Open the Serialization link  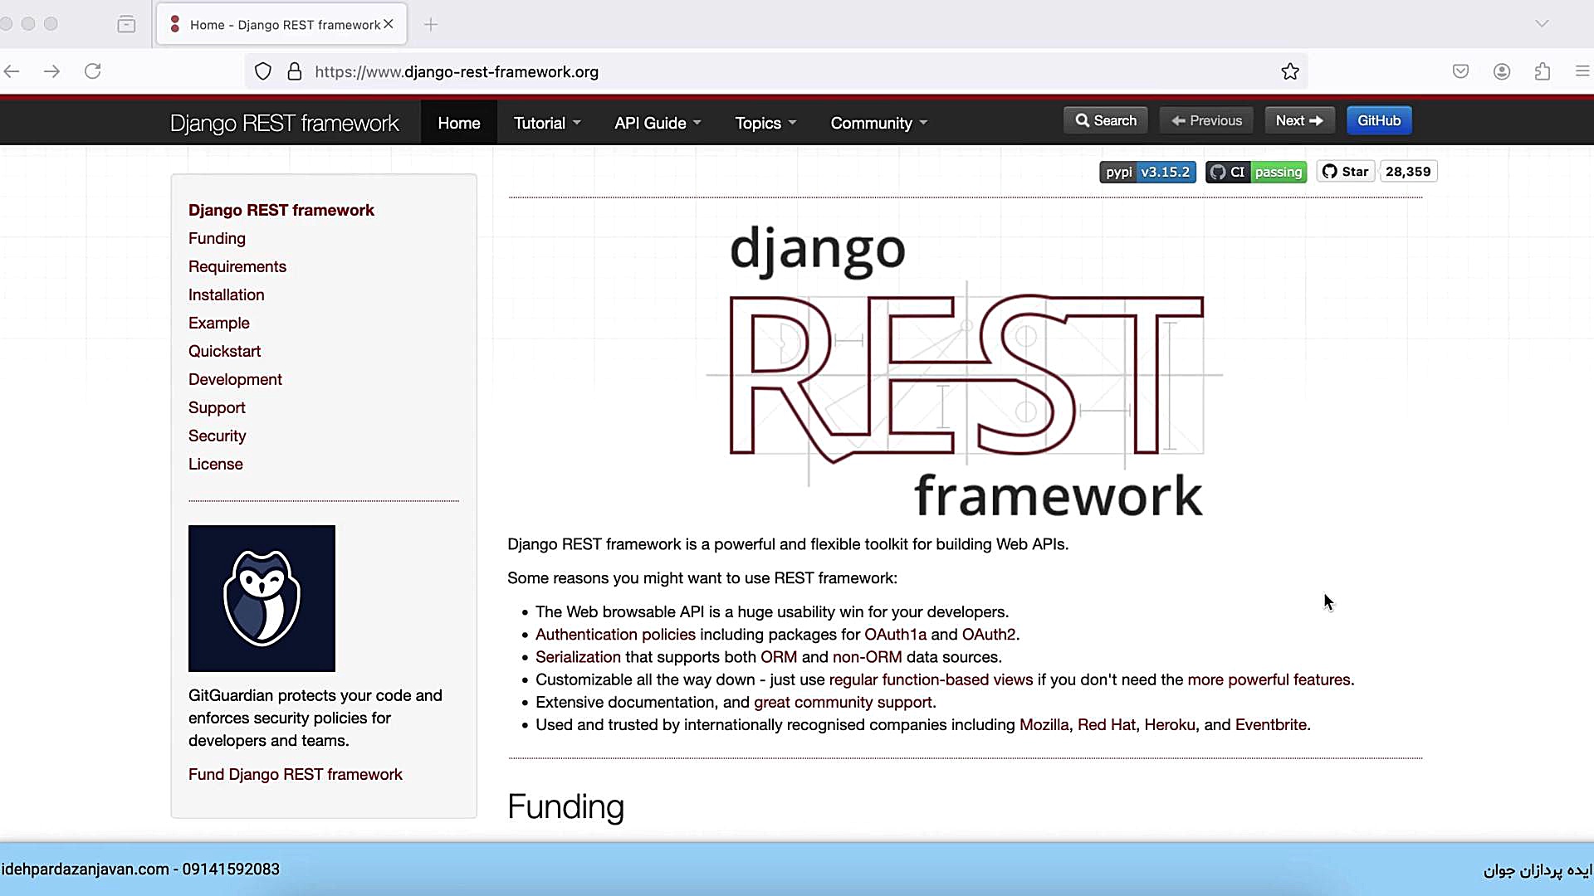[x=578, y=656]
